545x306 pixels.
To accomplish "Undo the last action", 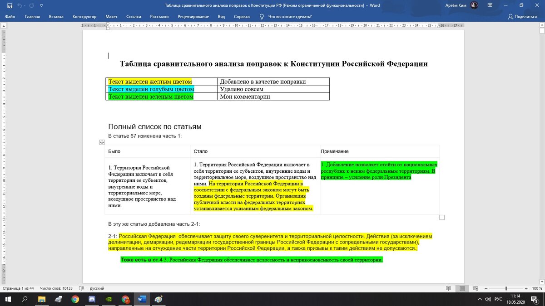I will (20, 5).
